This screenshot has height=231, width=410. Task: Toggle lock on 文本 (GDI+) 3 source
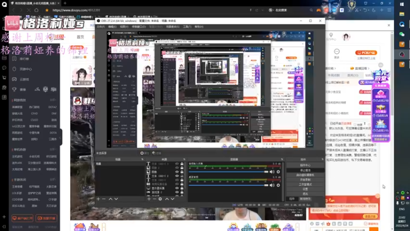coord(182,164)
